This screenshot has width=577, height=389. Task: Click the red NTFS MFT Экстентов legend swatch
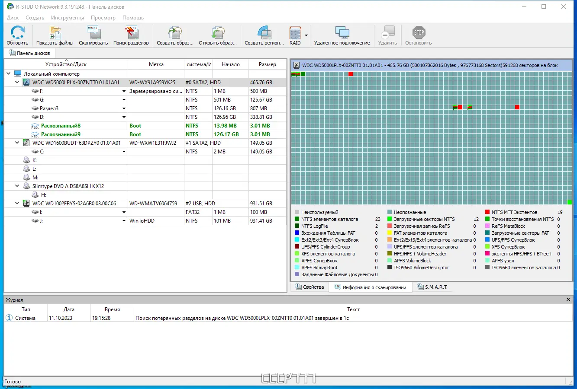click(x=487, y=212)
